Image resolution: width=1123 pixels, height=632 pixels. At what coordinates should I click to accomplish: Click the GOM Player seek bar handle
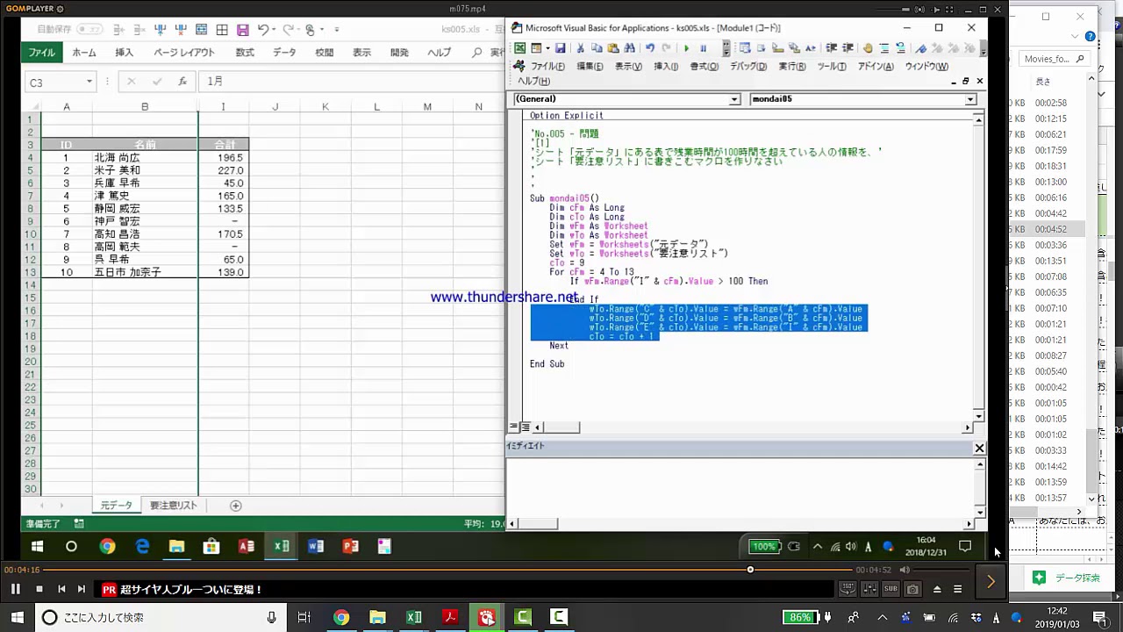click(750, 570)
